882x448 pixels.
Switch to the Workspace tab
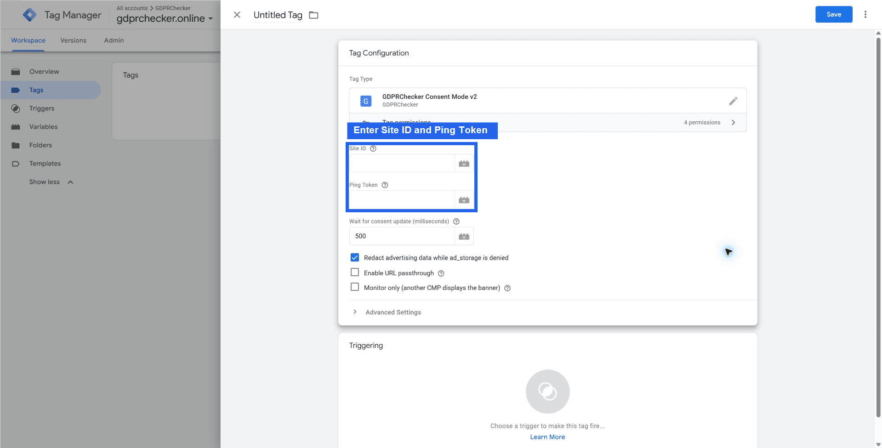pyautogui.click(x=28, y=40)
